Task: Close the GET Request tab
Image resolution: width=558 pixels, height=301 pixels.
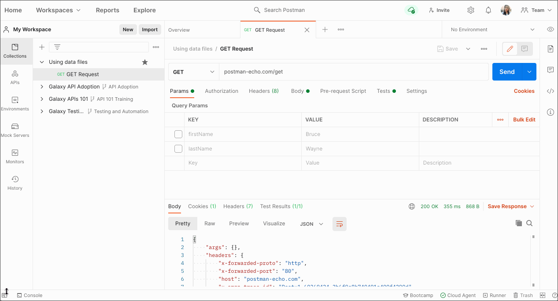Action: point(307,30)
